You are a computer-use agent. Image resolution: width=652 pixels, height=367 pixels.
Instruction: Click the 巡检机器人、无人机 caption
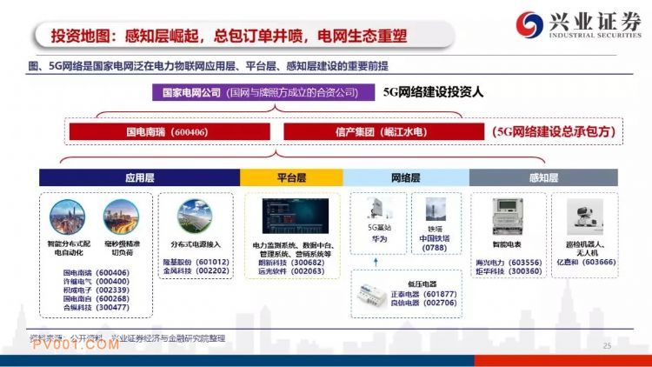tap(586, 249)
